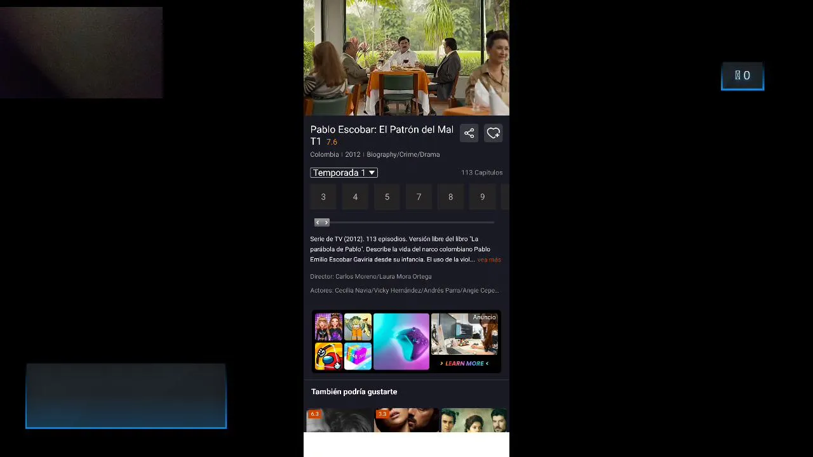Image resolution: width=813 pixels, height=457 pixels.
Task: Tap the purple game controller ad image
Action: (401, 341)
